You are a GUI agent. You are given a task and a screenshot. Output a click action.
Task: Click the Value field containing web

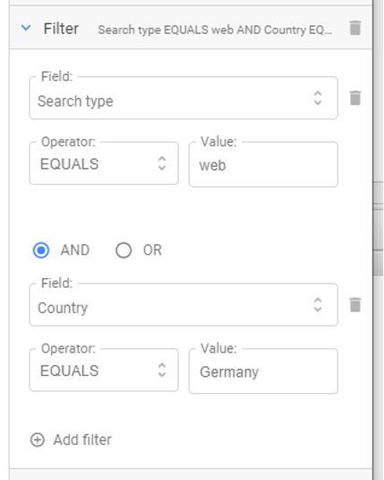[x=263, y=164]
